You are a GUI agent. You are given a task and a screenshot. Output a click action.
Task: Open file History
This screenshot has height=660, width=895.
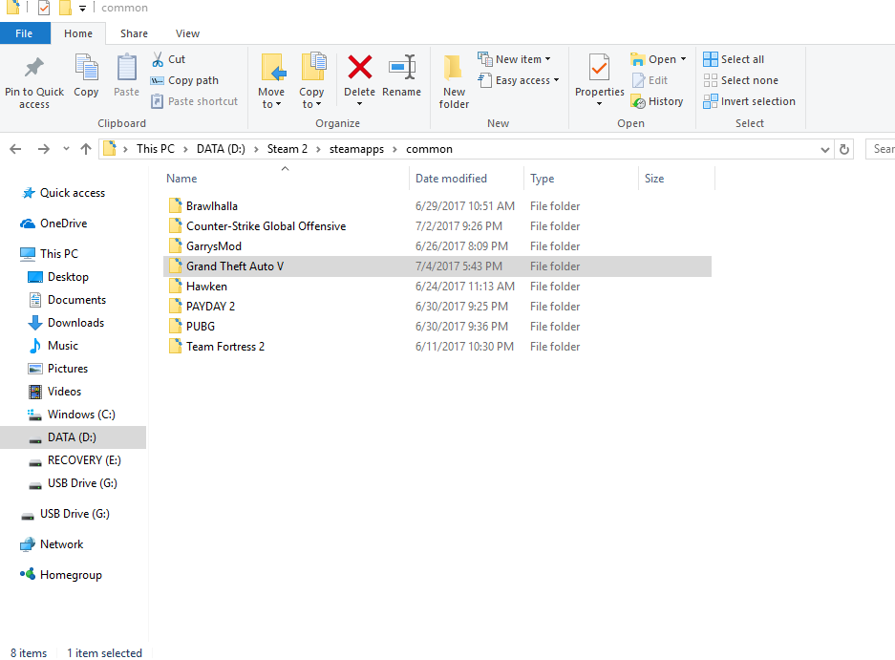pyautogui.click(x=657, y=101)
